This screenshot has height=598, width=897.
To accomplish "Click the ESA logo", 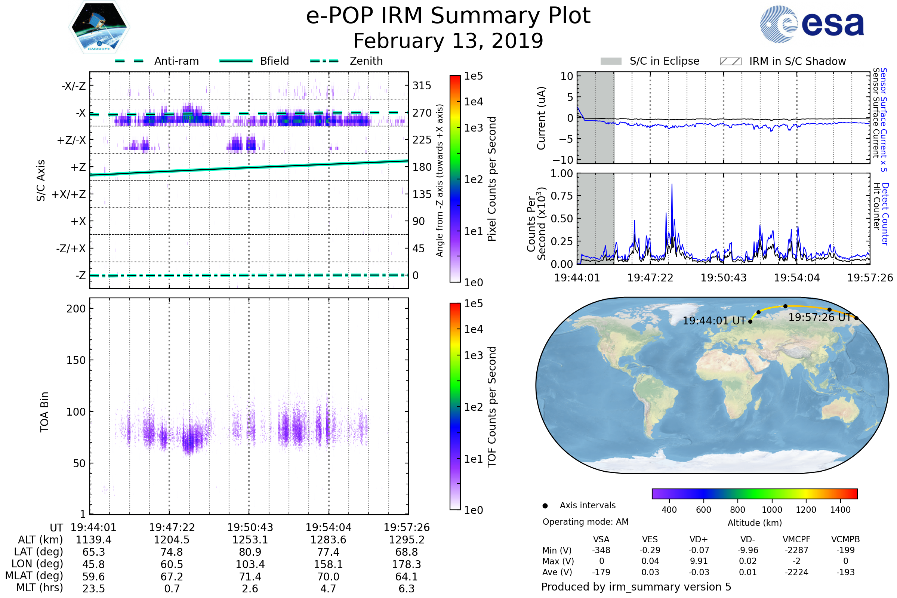I will (x=812, y=24).
